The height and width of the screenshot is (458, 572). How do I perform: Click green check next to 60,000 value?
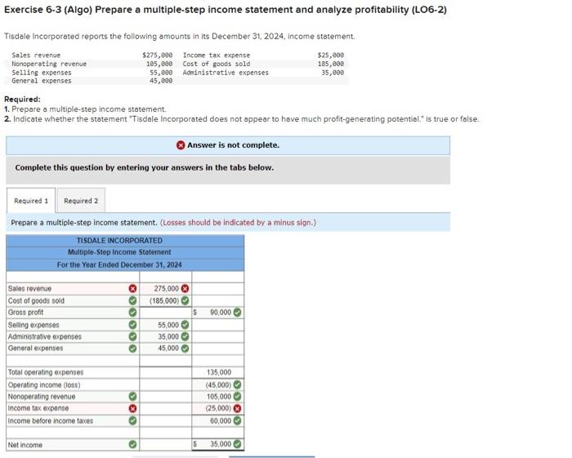(237, 420)
